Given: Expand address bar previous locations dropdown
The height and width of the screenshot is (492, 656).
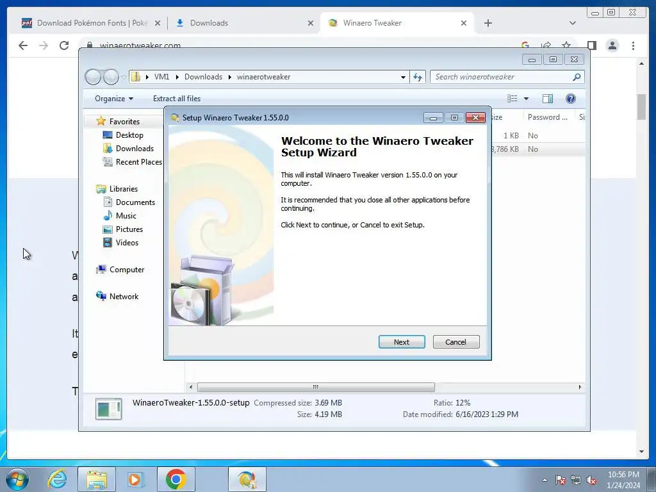Looking at the screenshot, I should [403, 77].
